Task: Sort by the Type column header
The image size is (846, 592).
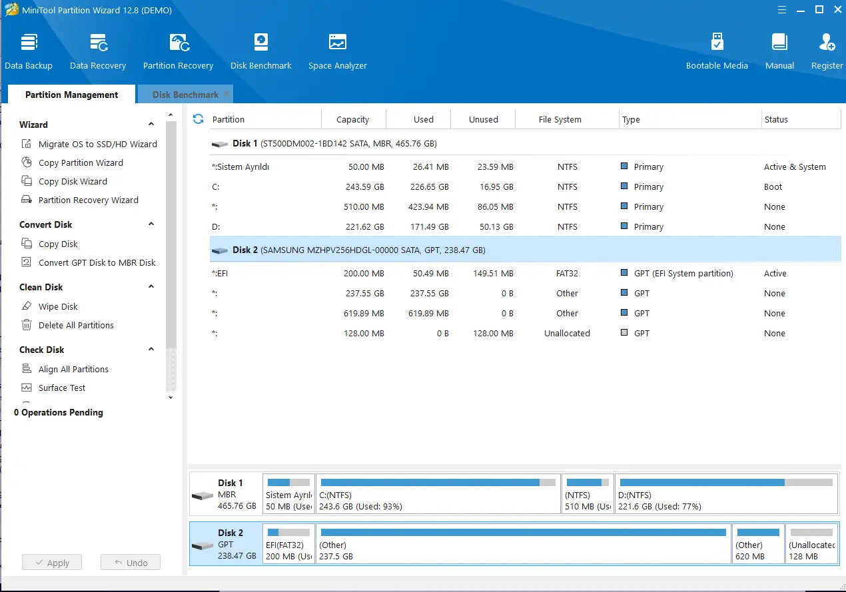Action: (x=690, y=119)
